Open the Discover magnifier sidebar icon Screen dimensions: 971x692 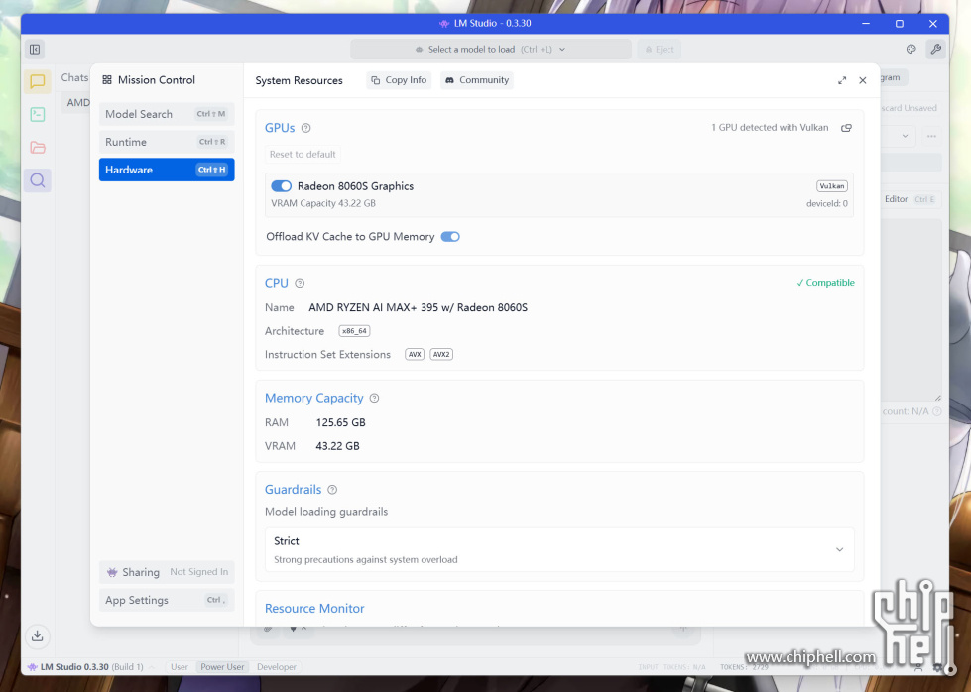pos(38,180)
